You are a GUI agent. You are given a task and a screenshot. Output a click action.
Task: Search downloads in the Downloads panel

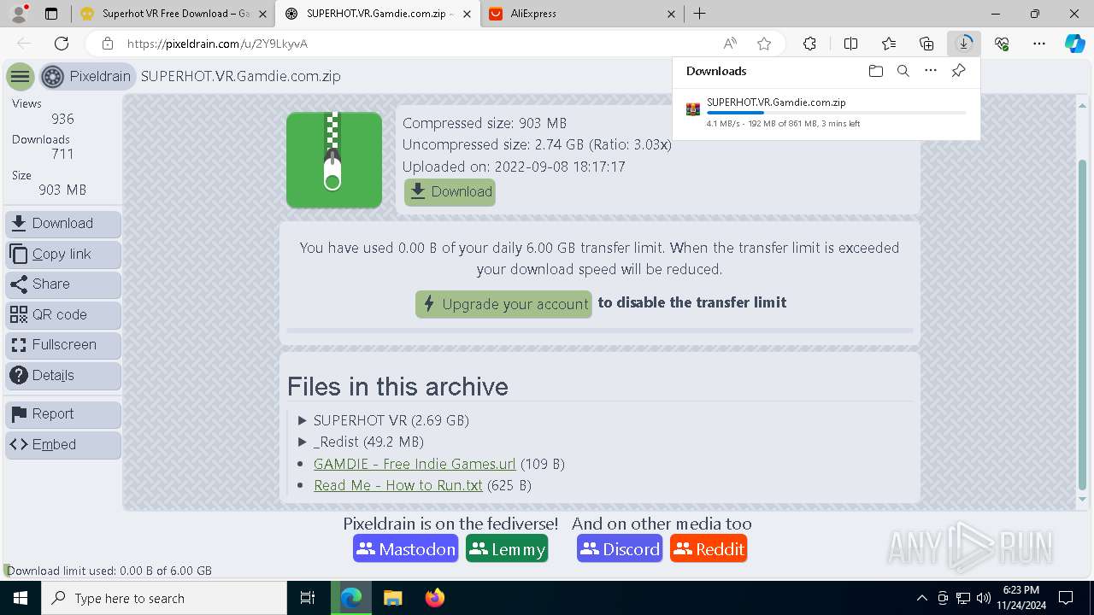(903, 71)
